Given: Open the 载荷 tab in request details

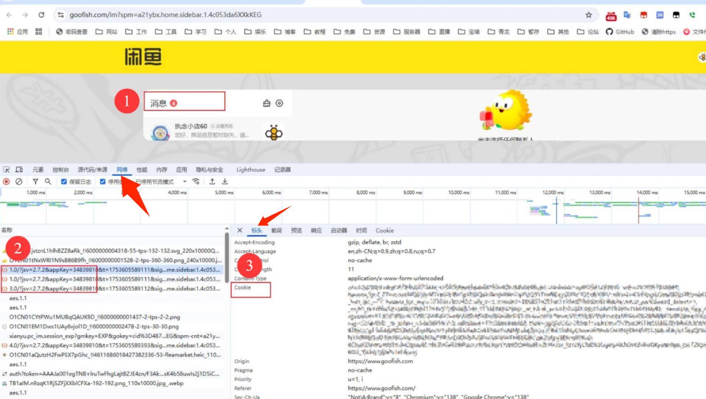Looking at the screenshot, I should [277, 230].
